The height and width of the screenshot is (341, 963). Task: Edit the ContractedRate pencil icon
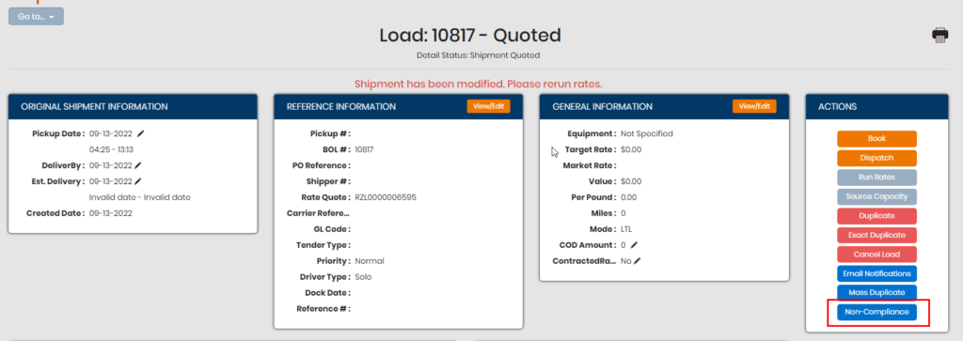click(637, 260)
